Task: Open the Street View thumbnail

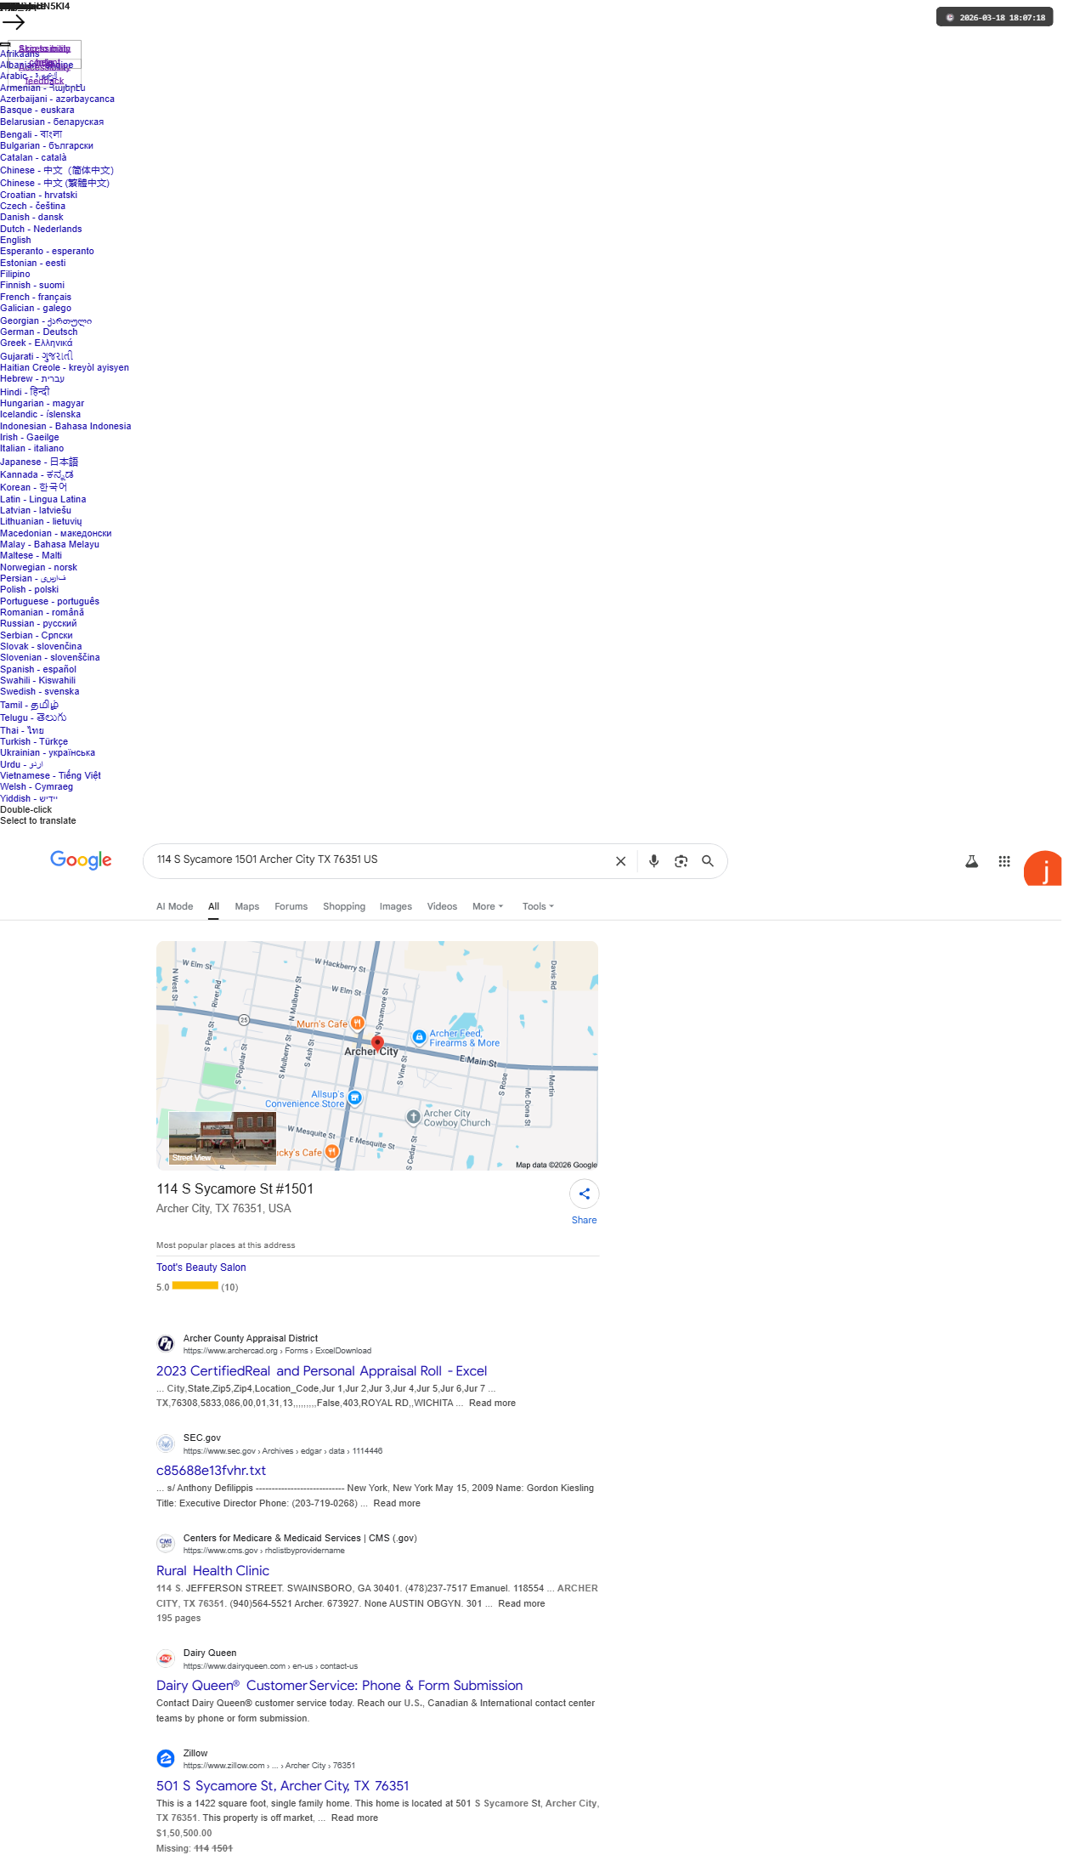Action: click(x=223, y=1137)
